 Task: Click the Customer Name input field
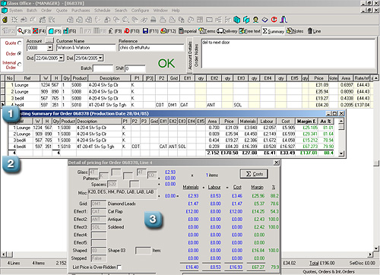pyautogui.click(x=86, y=48)
